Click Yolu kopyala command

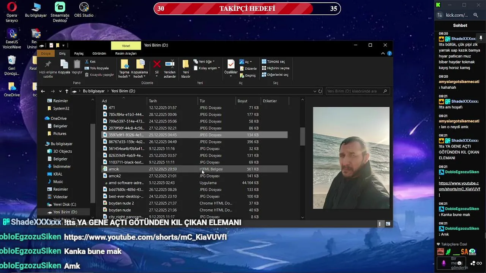(97, 68)
